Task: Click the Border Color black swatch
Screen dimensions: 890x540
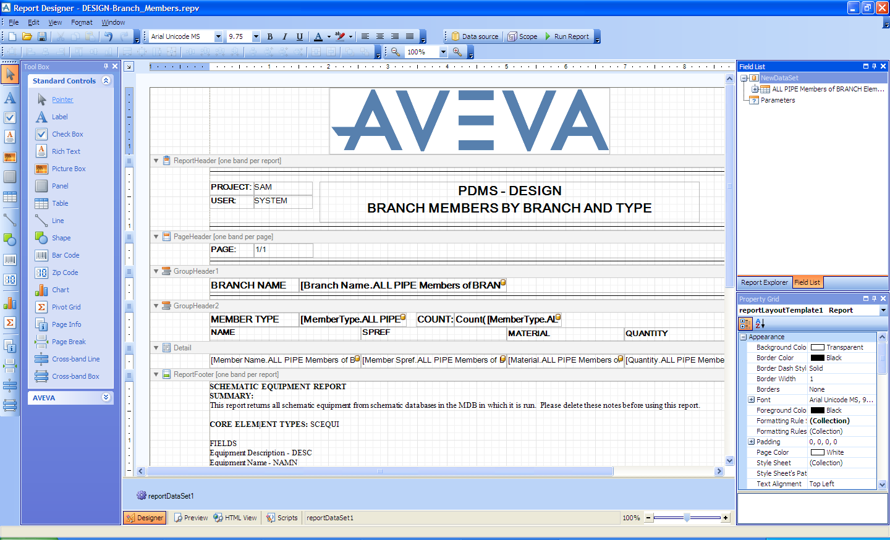Action: point(817,358)
